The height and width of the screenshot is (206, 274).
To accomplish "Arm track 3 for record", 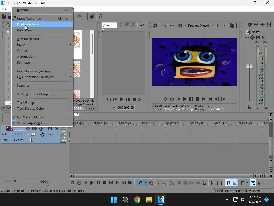I will [28, 128].
